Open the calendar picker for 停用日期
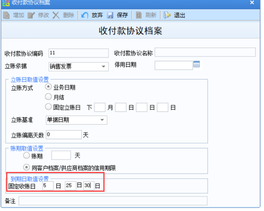 click(x=196, y=64)
